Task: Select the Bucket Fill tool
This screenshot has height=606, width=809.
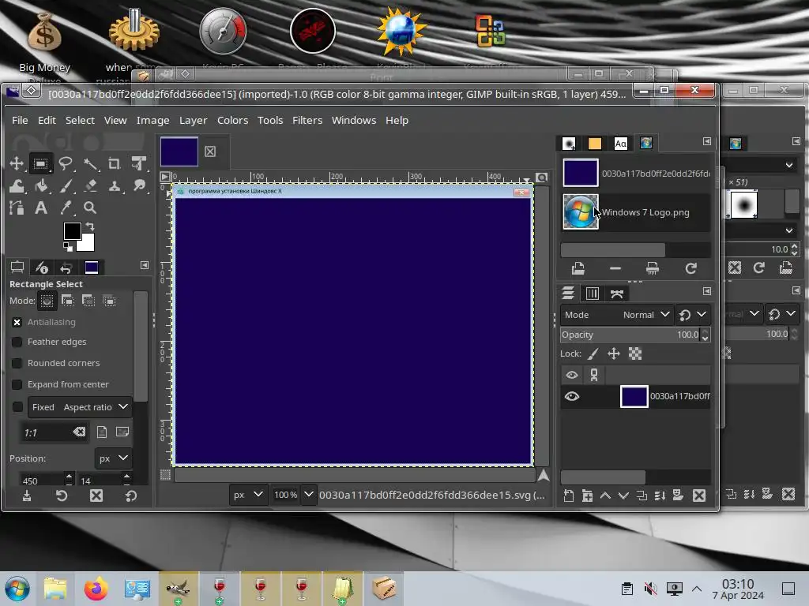Action: [41, 186]
